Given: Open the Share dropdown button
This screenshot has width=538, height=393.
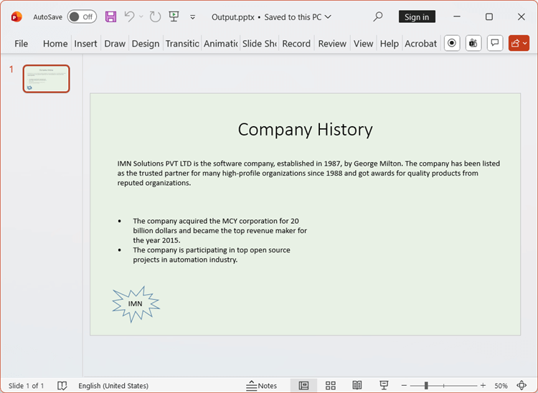Looking at the screenshot, I should [519, 43].
